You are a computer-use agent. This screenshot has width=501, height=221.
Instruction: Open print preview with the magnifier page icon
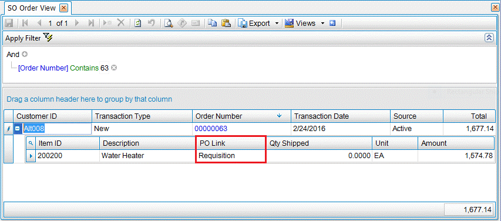[169, 24]
